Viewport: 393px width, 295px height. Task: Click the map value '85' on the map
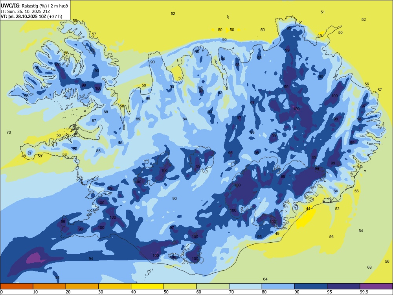pos(98,151)
